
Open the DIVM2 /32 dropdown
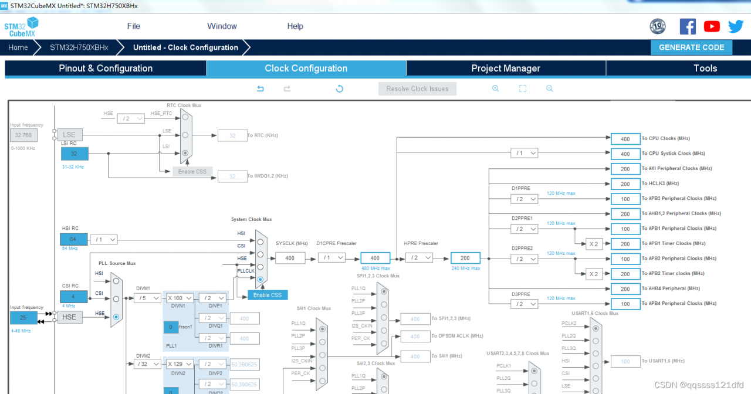click(147, 364)
